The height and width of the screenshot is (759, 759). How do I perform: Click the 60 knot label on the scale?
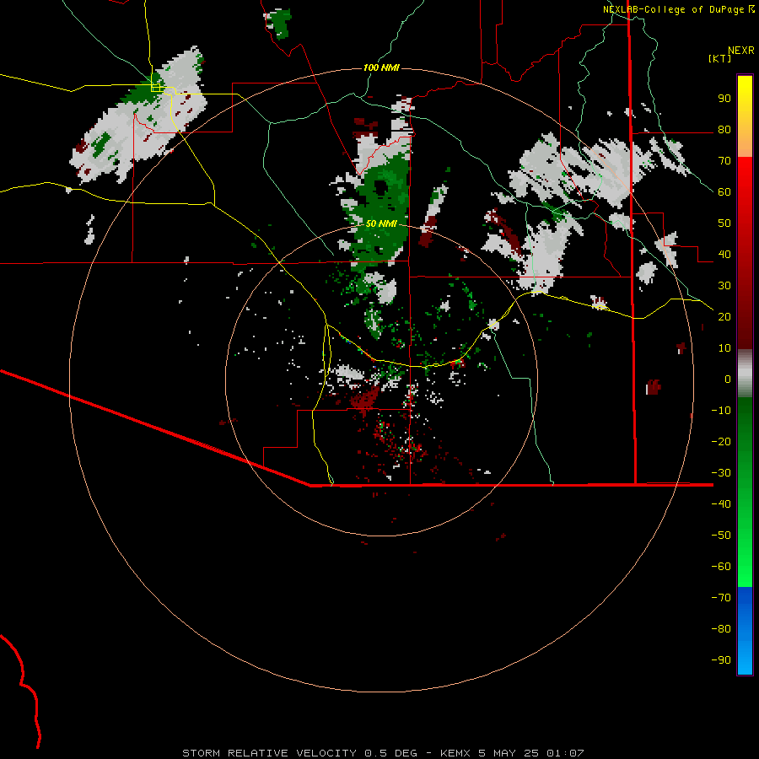click(724, 191)
